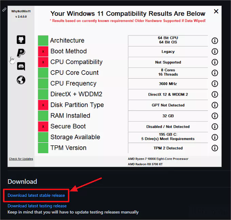Click Download latest stable release link

pyautogui.click(x=36, y=195)
